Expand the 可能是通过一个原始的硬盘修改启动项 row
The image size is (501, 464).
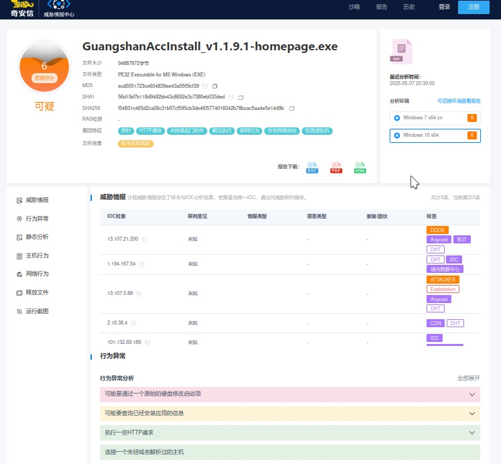(471, 394)
